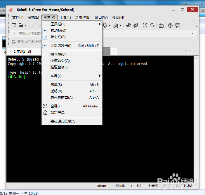Choose 透明(R) transparent option
Screen dimensions: 205x195
72,91
